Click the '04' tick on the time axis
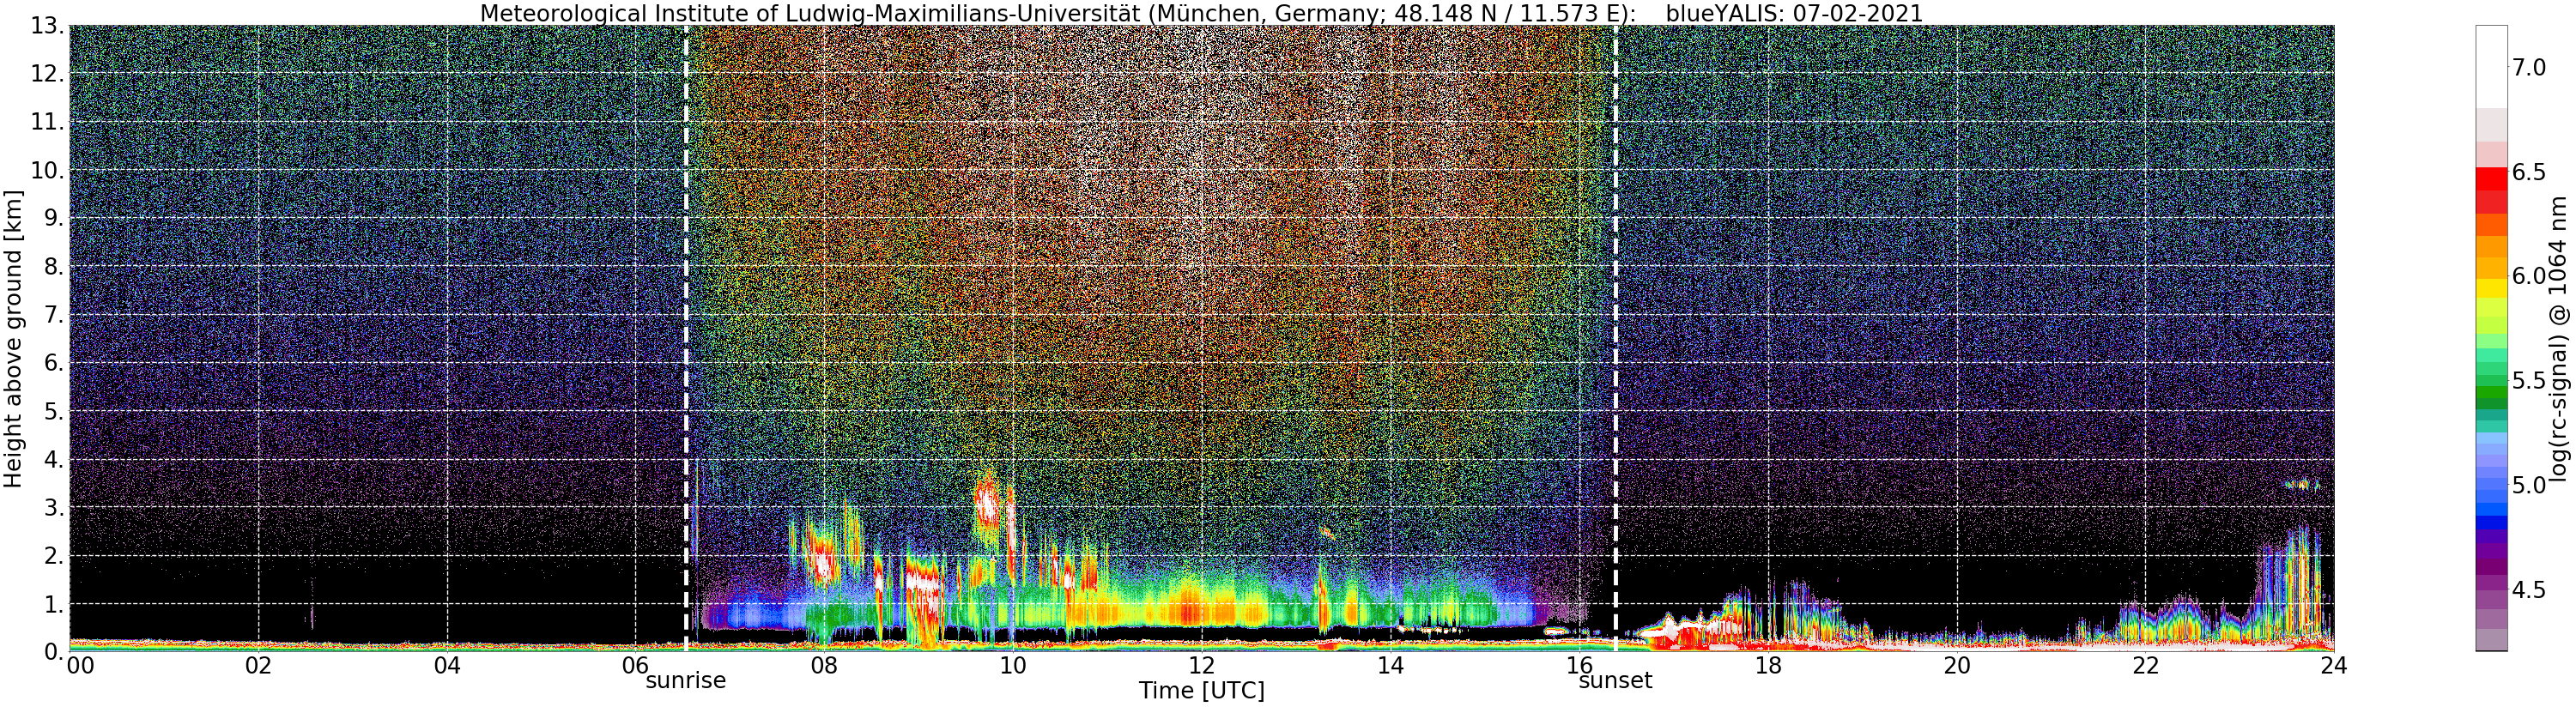 [x=447, y=666]
